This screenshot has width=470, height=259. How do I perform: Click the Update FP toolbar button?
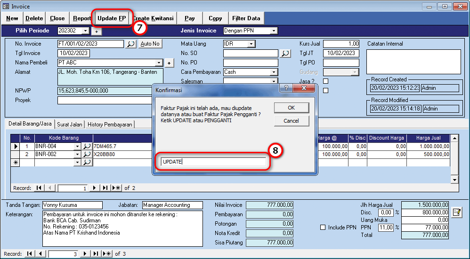pyautogui.click(x=112, y=18)
